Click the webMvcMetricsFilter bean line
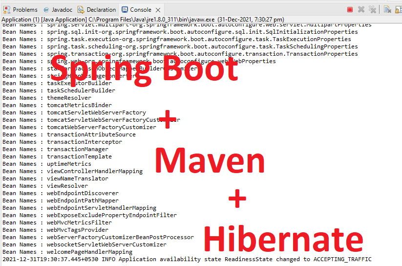 pyautogui.click(x=57, y=222)
